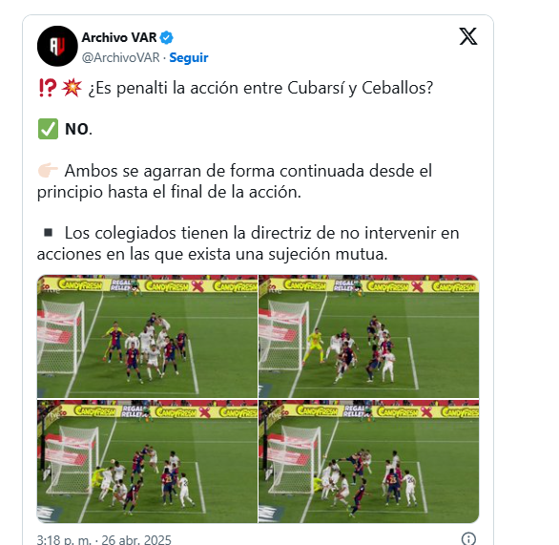The image size is (559, 545).
Task: Click the pointing hand emoji
Action: [x=48, y=171]
